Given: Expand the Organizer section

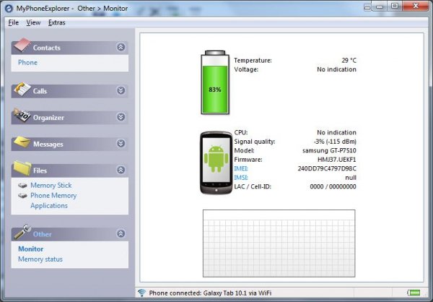Looking at the screenshot, I should 121,117.
